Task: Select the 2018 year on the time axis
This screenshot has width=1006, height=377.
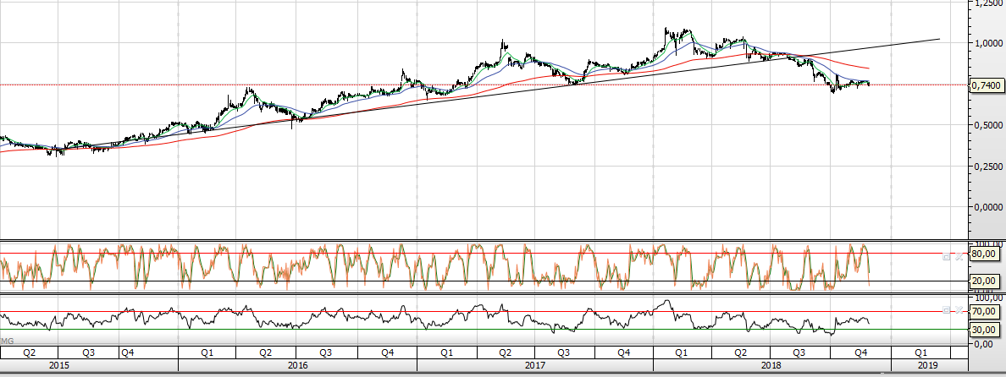Action: pyautogui.click(x=771, y=365)
